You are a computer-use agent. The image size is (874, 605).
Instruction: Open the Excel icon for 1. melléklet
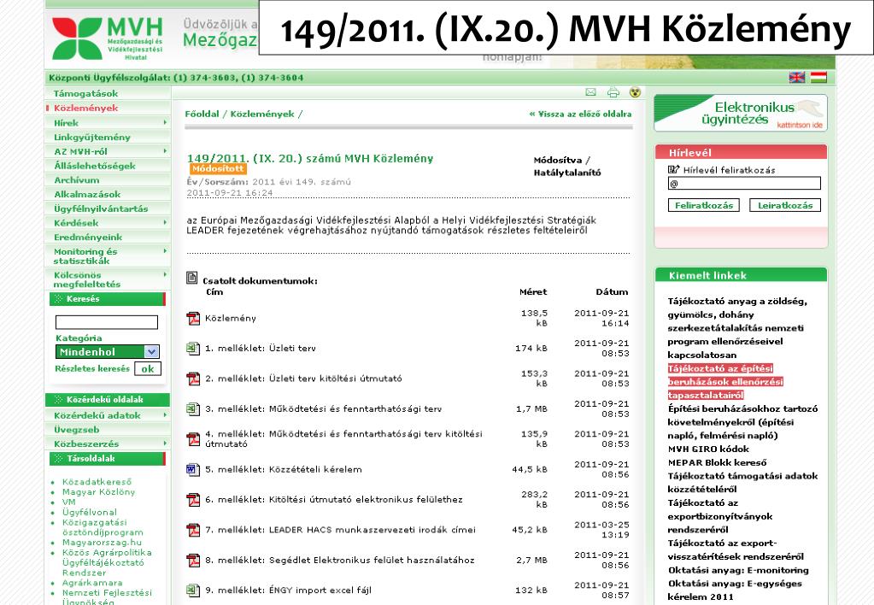tap(193, 349)
